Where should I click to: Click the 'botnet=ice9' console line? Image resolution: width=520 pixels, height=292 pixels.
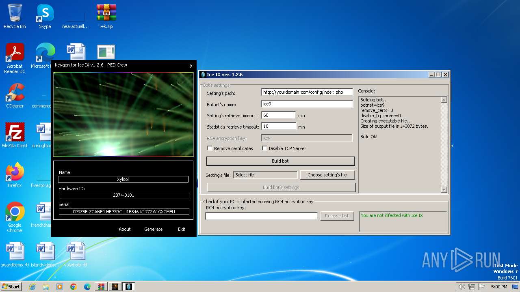tap(373, 105)
